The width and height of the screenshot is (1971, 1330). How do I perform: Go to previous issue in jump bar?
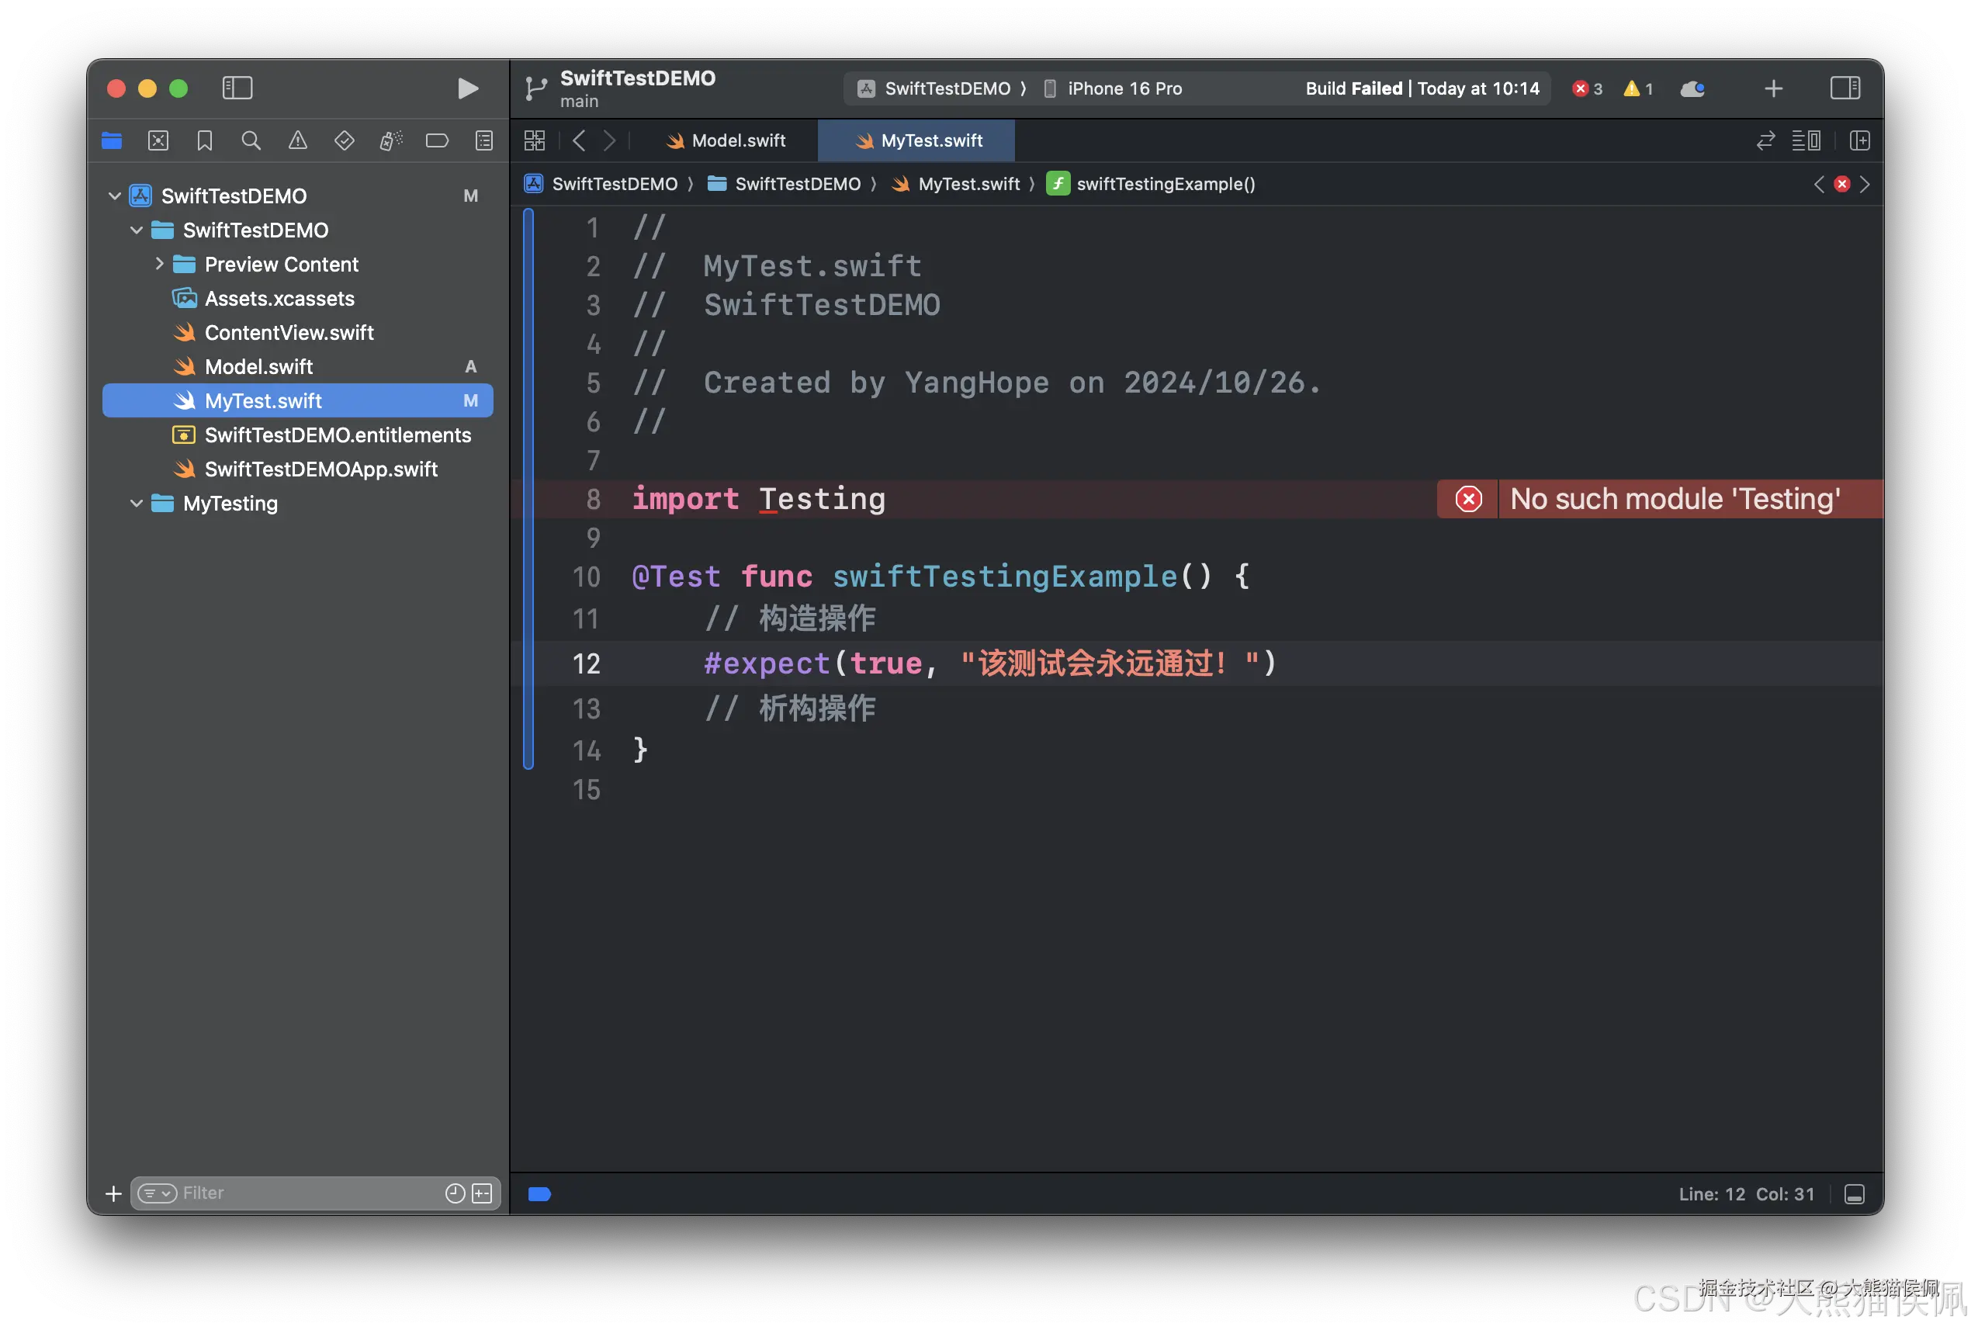click(1818, 184)
